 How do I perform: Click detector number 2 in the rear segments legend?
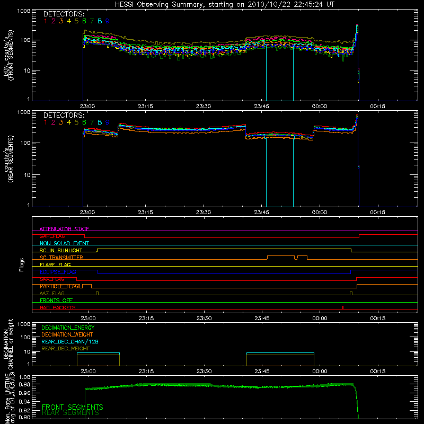click(x=54, y=122)
